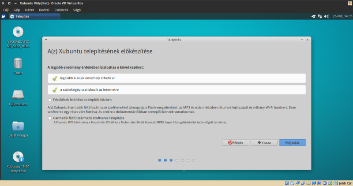Viewport: 353px width, 186px height.
Task: Click the Vissza back button
Action: [x=262, y=142]
